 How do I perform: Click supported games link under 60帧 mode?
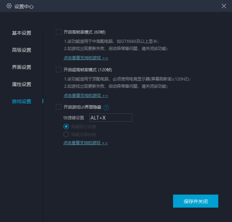tap(86, 58)
